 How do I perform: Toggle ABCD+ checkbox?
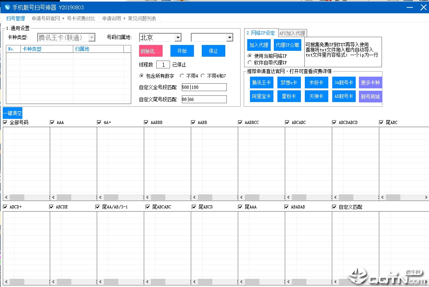click(x=5, y=207)
